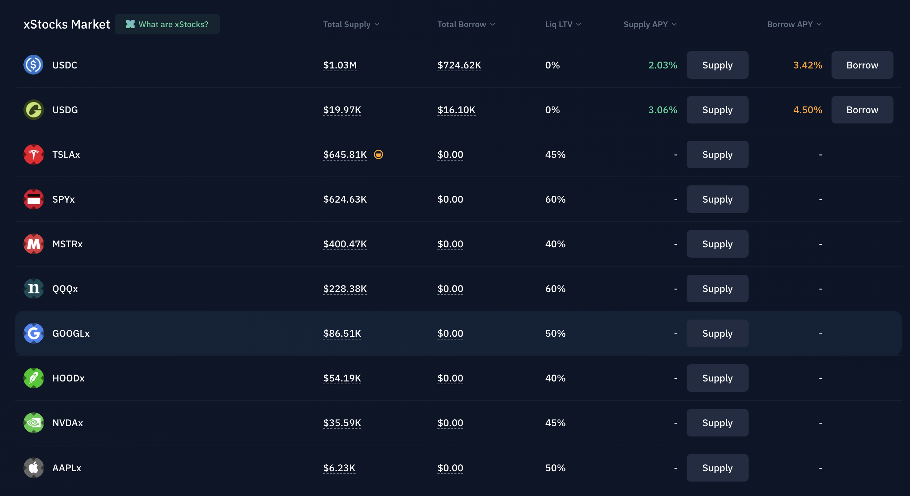Viewport: 910px width, 496px height.
Task: Click AAPLx total supply $6.23K
Action: [x=339, y=468]
